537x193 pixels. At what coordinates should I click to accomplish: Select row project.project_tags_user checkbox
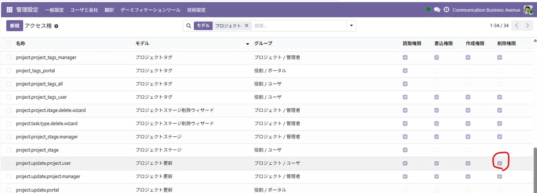9,97
